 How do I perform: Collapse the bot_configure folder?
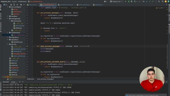point(7,7)
